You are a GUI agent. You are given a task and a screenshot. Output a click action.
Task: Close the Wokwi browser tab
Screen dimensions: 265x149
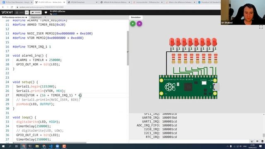tap(64, 2)
